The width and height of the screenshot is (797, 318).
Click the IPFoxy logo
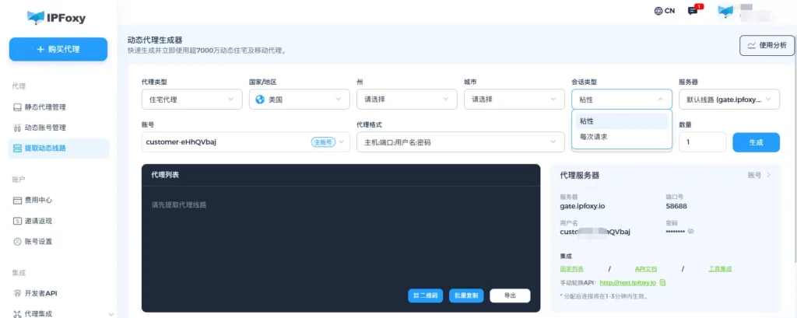(x=58, y=16)
